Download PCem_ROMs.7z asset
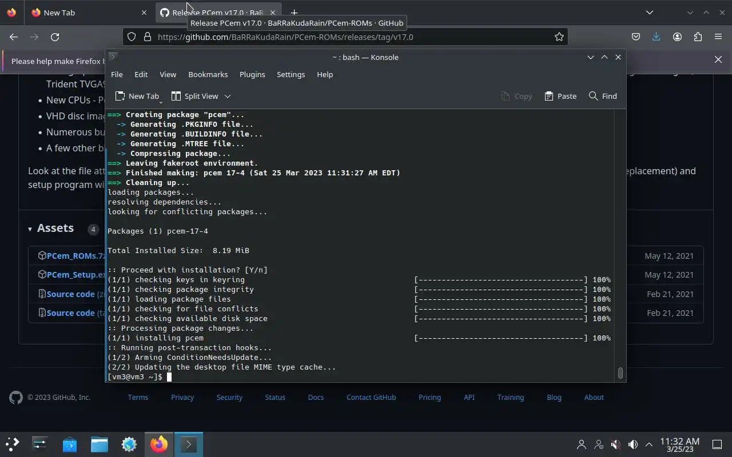The width and height of the screenshot is (732, 457). point(76,256)
